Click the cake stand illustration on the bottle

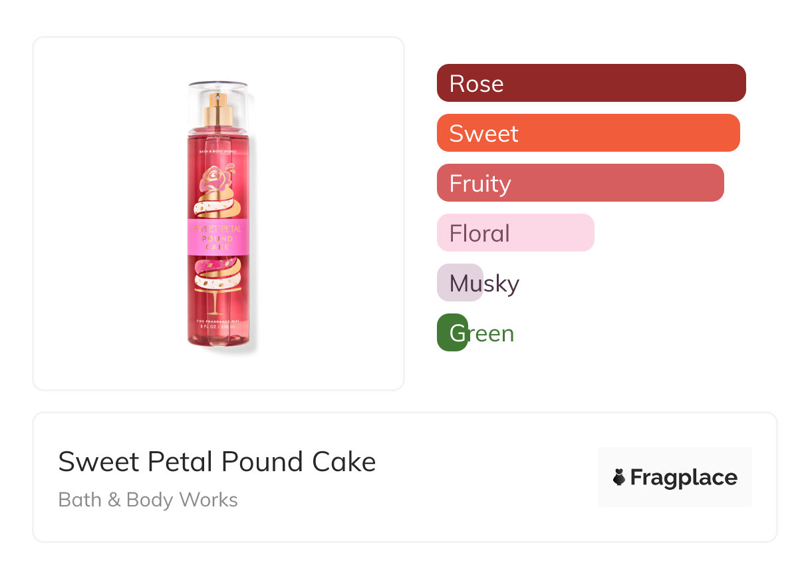217,293
